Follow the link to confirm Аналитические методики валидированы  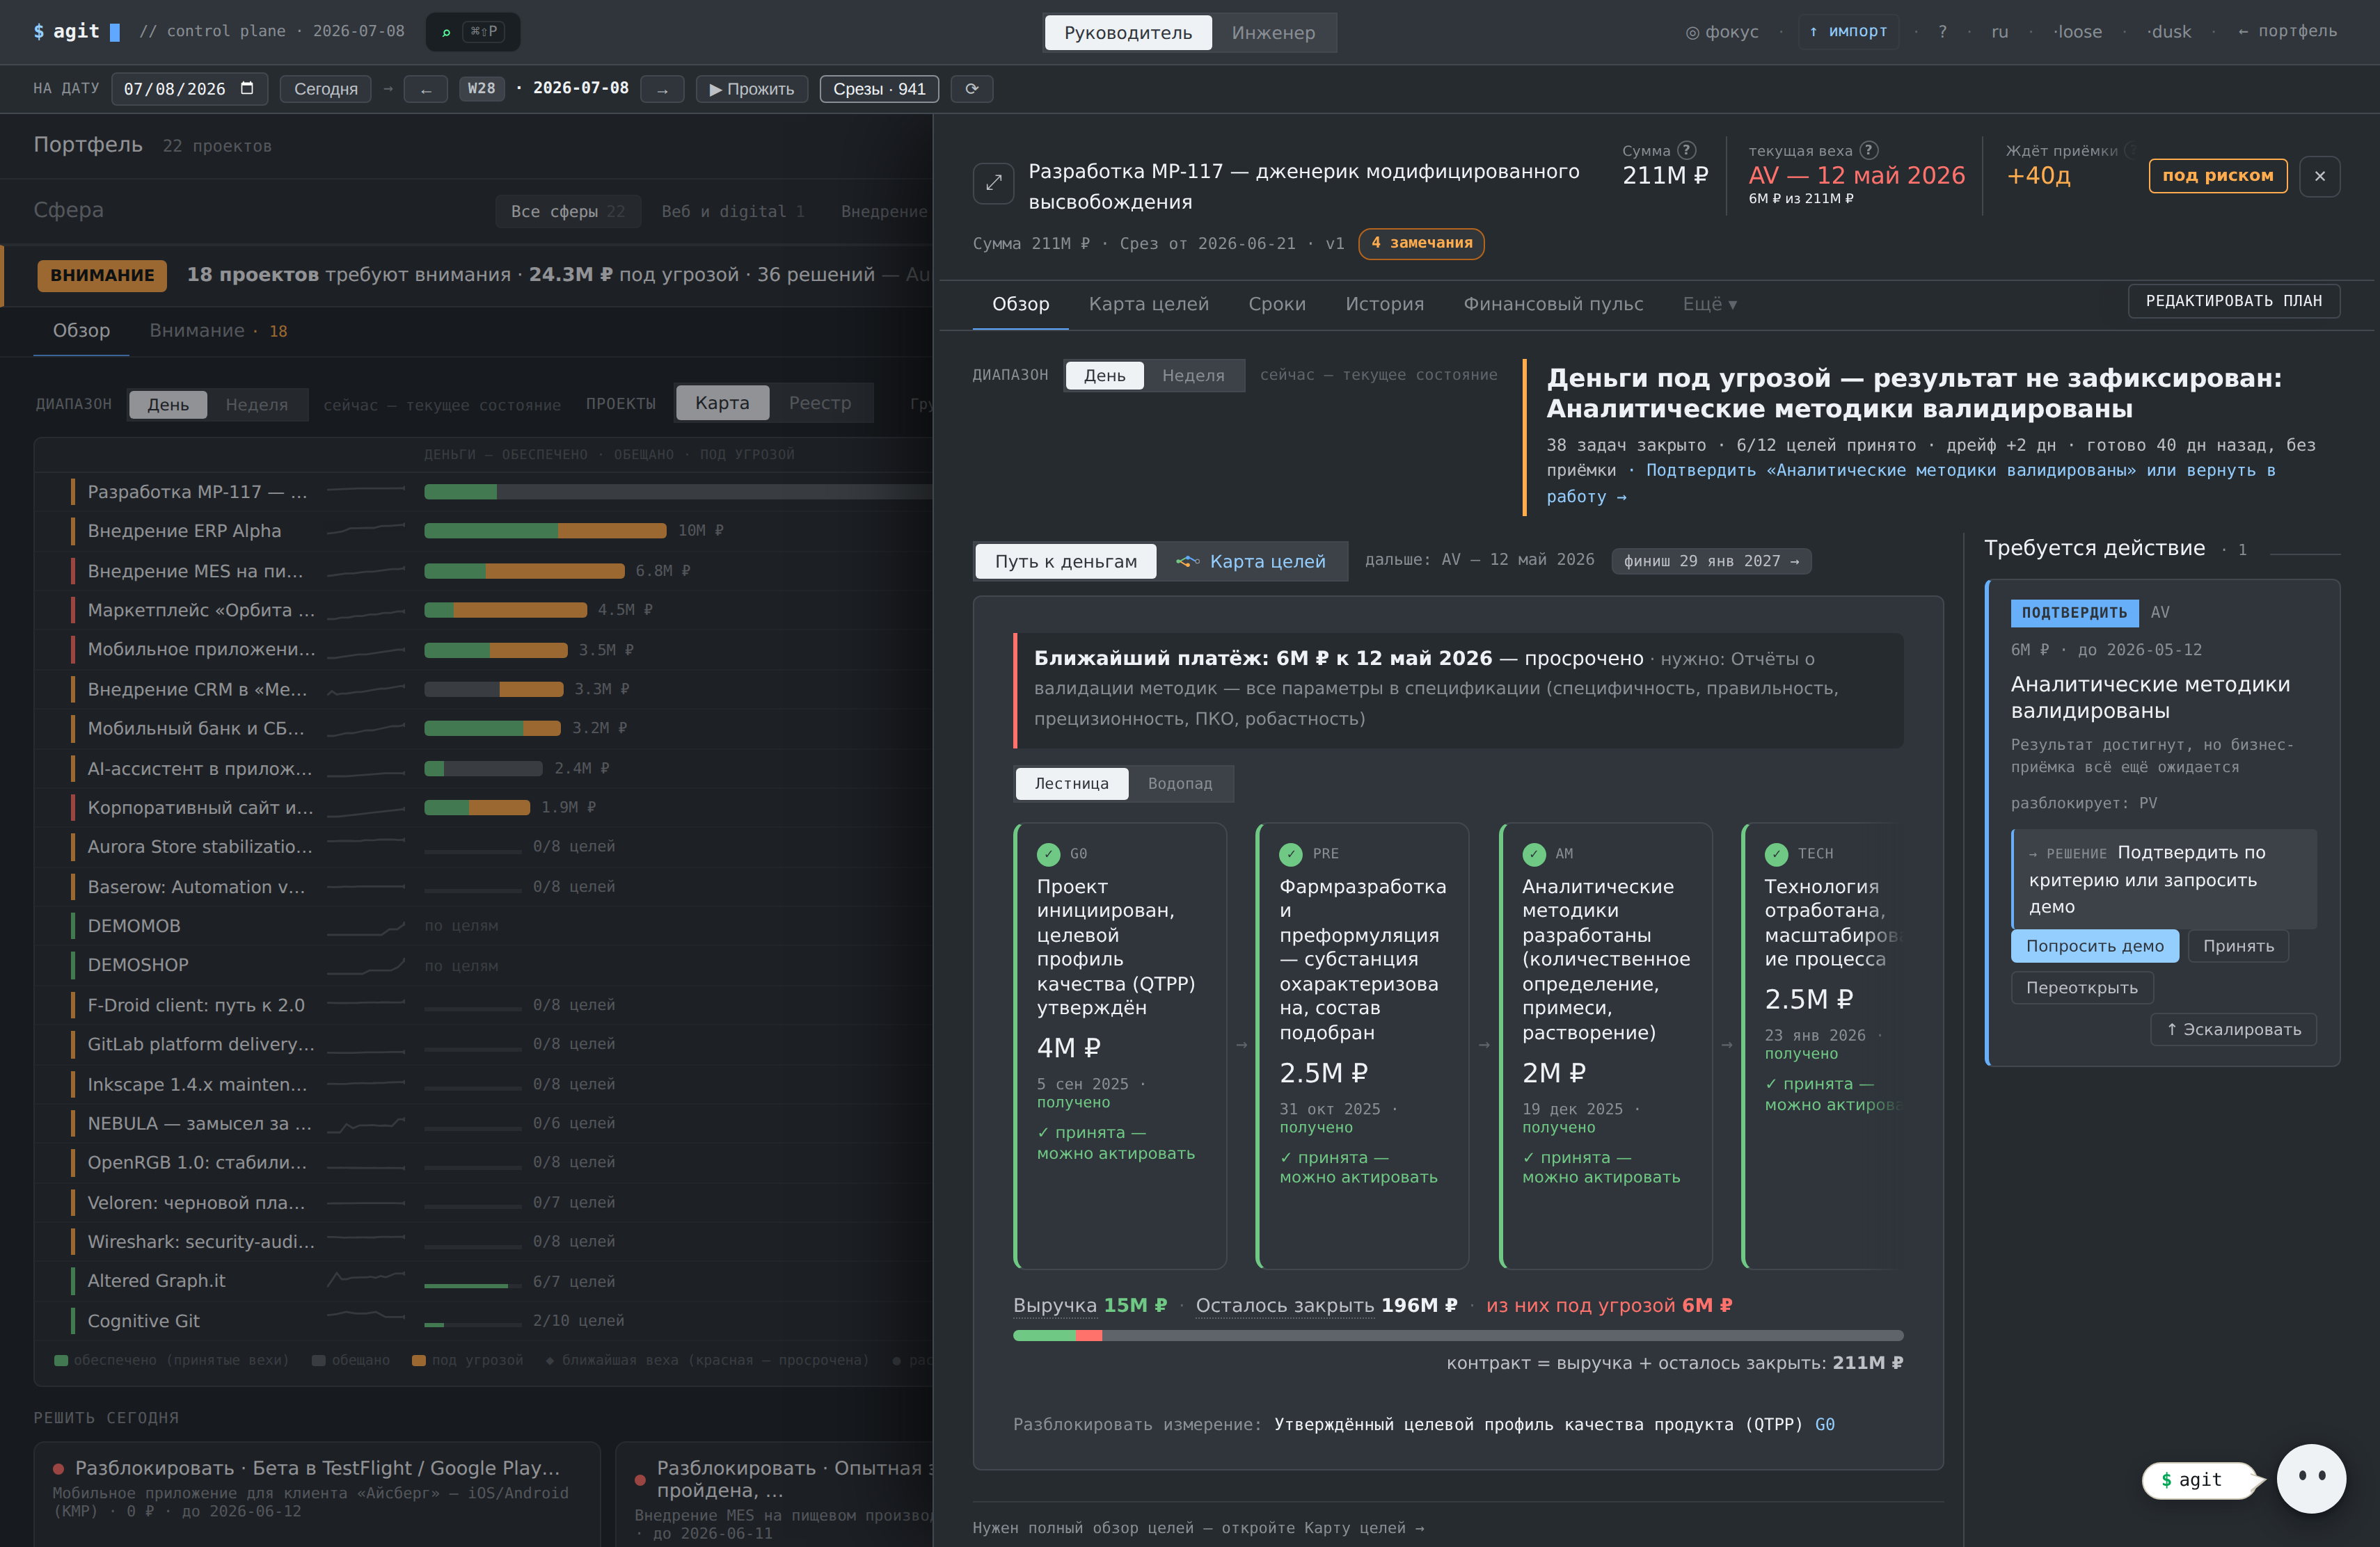(1910, 483)
